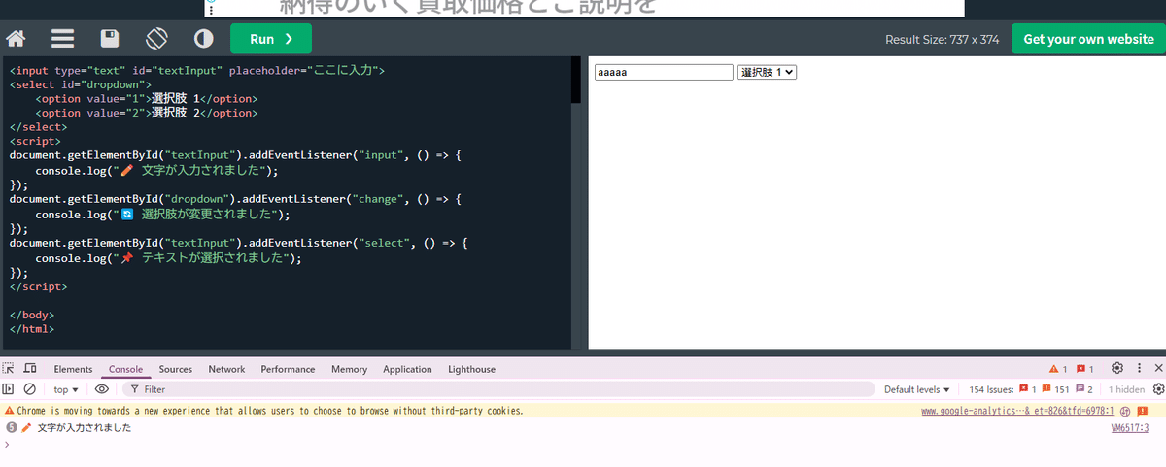Open the 選択肢 1 dropdown in the result
This screenshot has width=1166, height=467.
click(768, 72)
